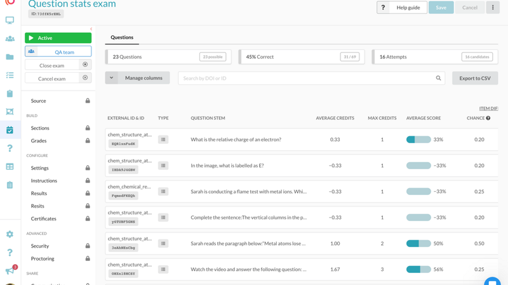This screenshot has height=285, width=508.
Task: Click the lock icon next to Instructions
Action: [88, 180]
